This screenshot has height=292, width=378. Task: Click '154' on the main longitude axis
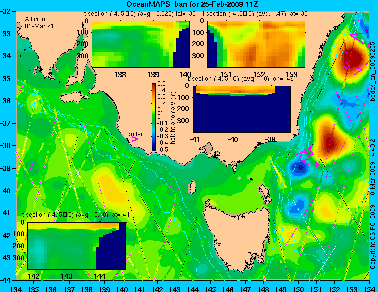point(369,288)
